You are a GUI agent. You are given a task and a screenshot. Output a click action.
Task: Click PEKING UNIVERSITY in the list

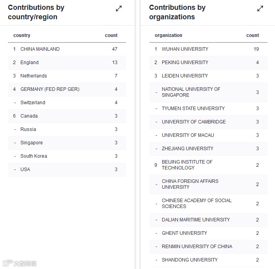(185, 63)
